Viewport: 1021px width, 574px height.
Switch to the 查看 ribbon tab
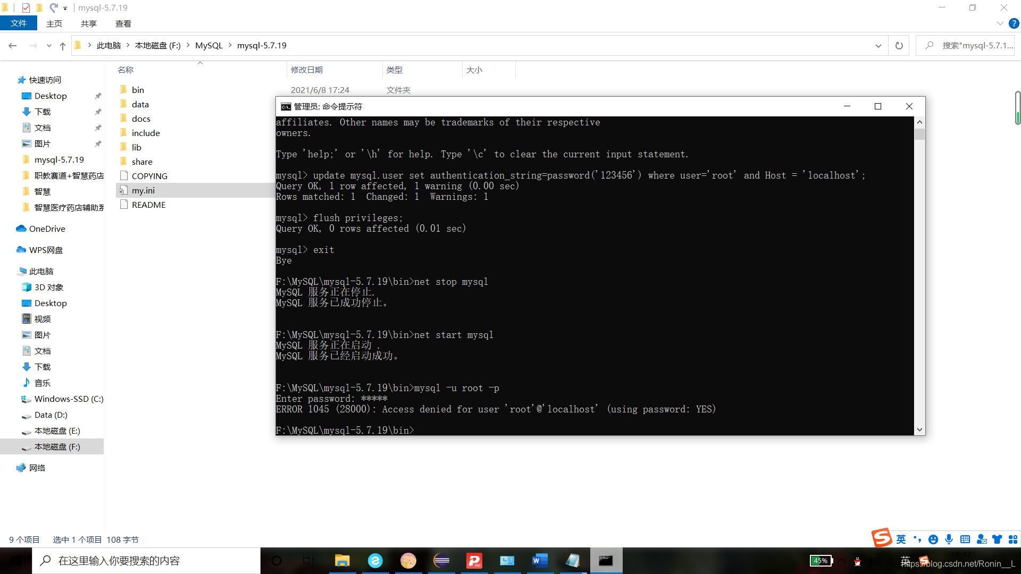pos(123,23)
